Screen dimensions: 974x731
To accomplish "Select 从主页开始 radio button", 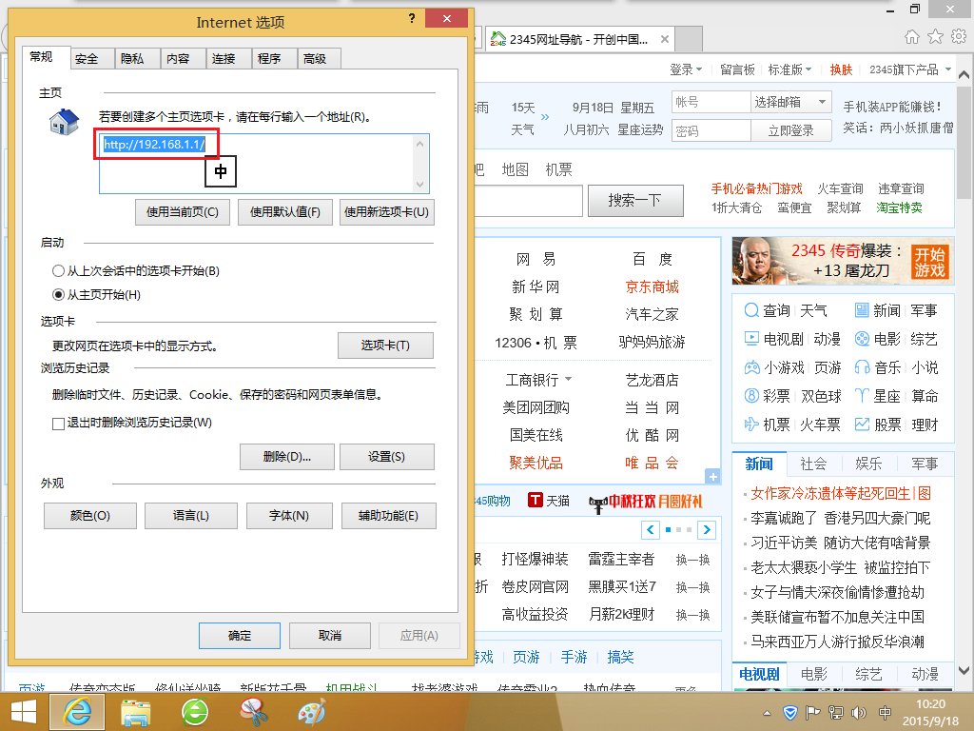I will 59,295.
